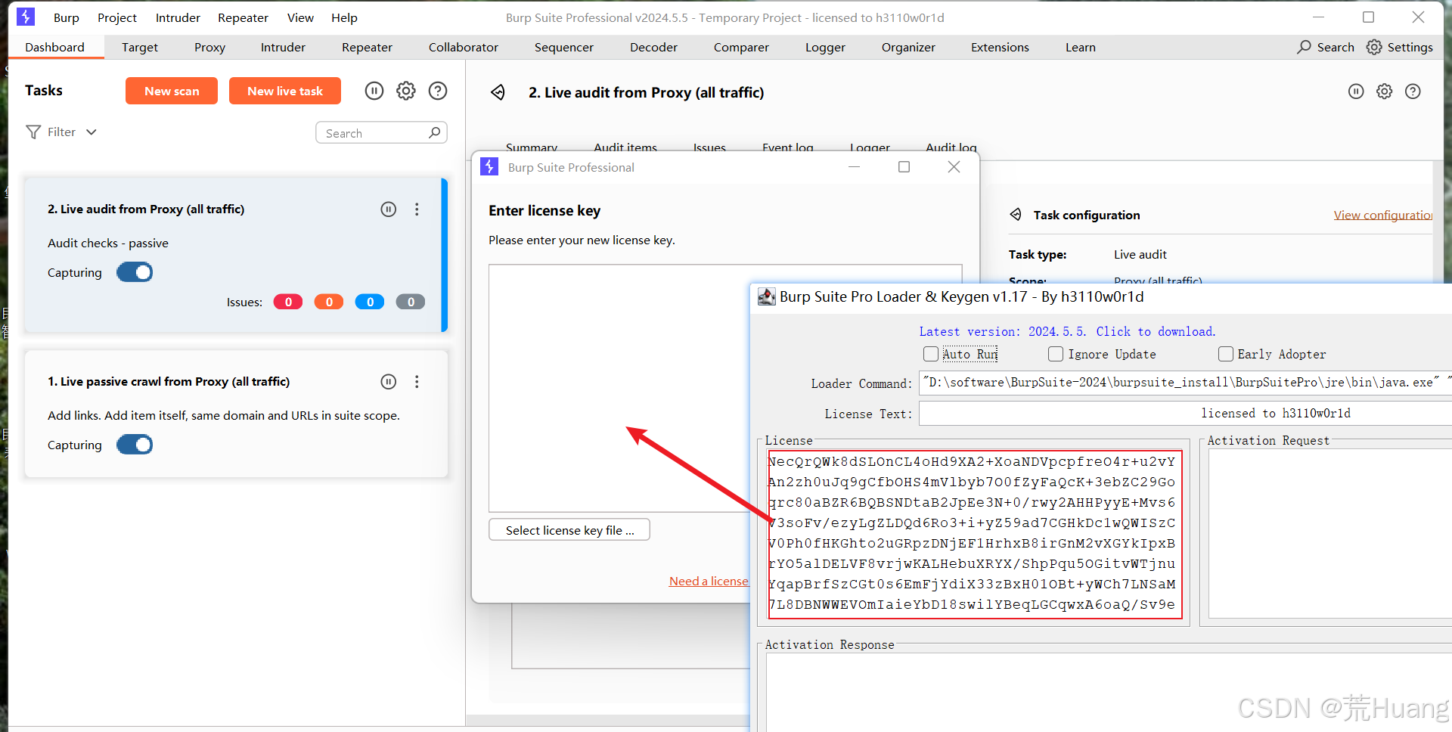
Task: Follow the Need a license link
Action: click(709, 581)
